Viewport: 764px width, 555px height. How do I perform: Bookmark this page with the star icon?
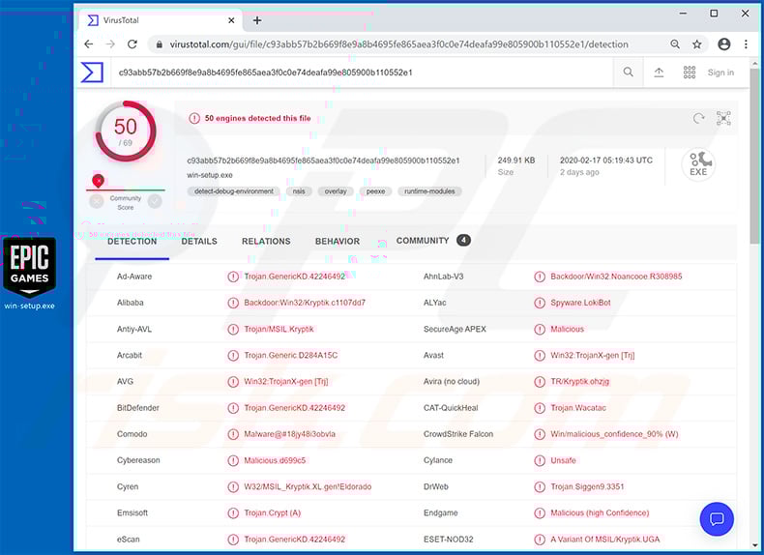(697, 44)
